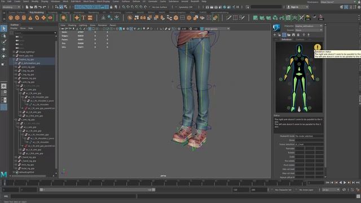
Task: Select facial_rig_grp in the Outliner
Action: [28, 169]
